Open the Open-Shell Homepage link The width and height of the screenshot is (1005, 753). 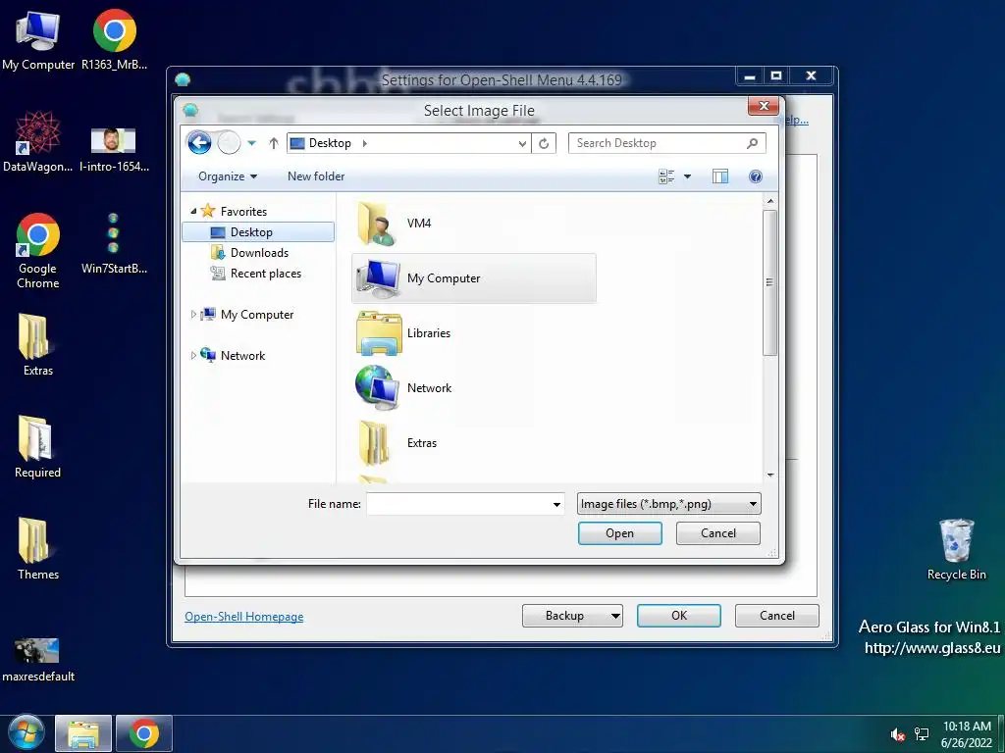tap(244, 617)
